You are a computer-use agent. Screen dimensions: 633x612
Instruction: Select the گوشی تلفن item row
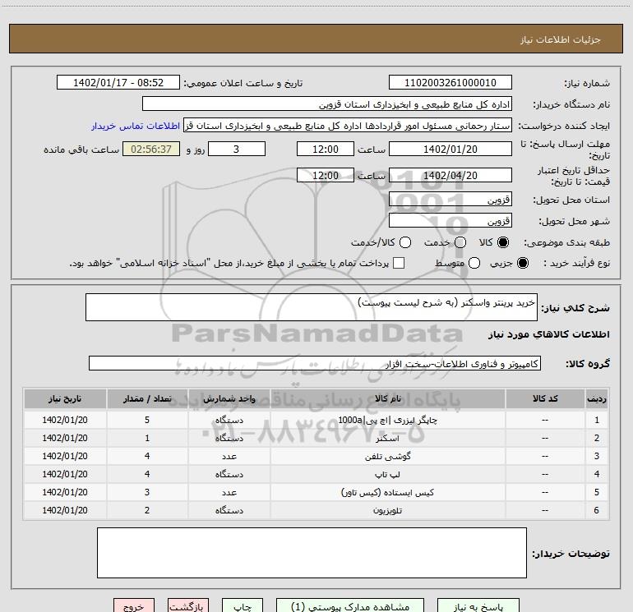point(316,456)
